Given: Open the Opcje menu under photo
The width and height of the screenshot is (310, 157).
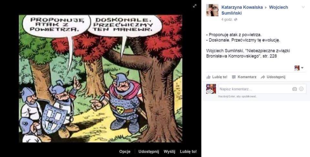Looking at the screenshot, I should 125,152.
